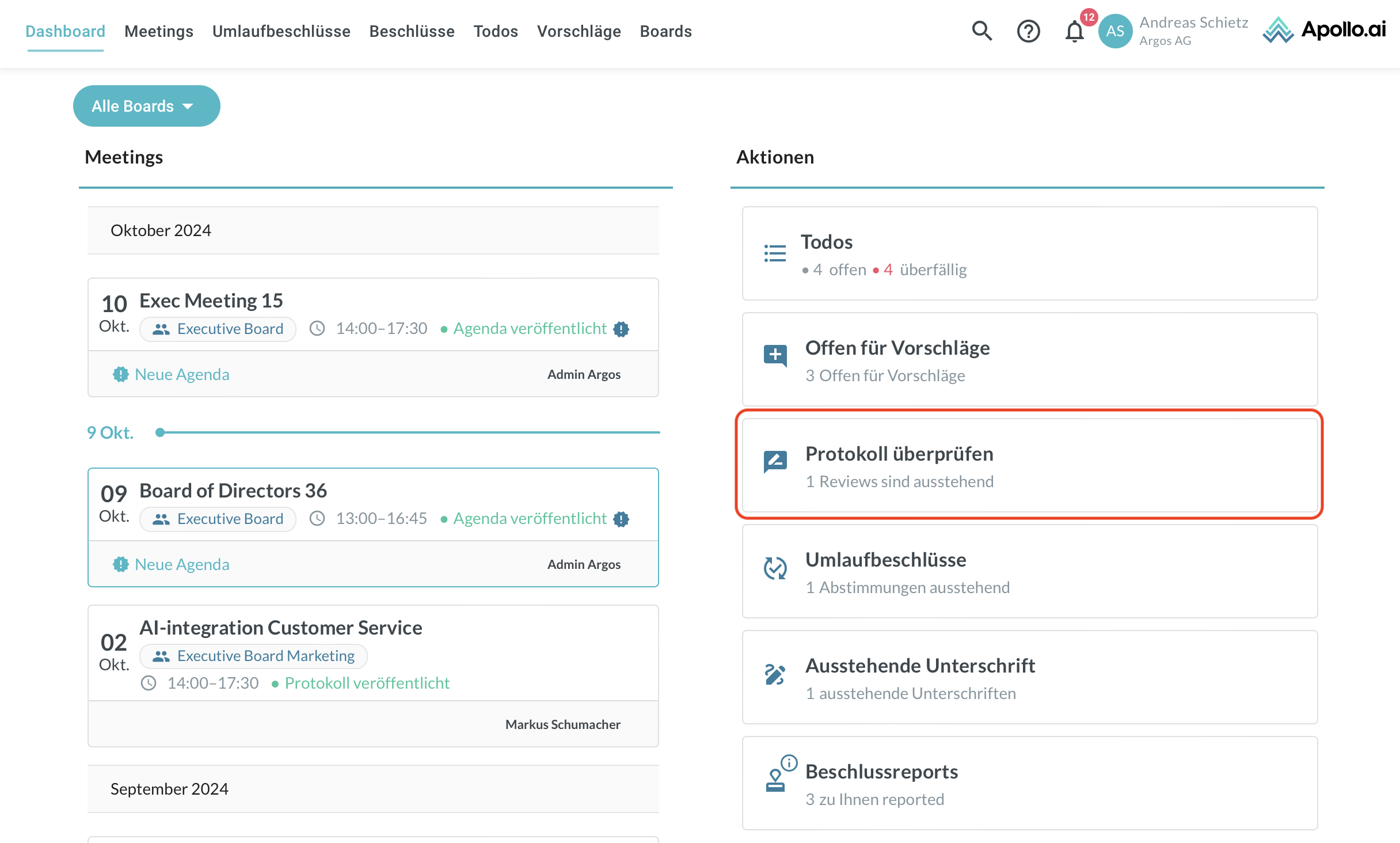
Task: Open the Board of Directors 36 meeting
Action: click(x=233, y=491)
